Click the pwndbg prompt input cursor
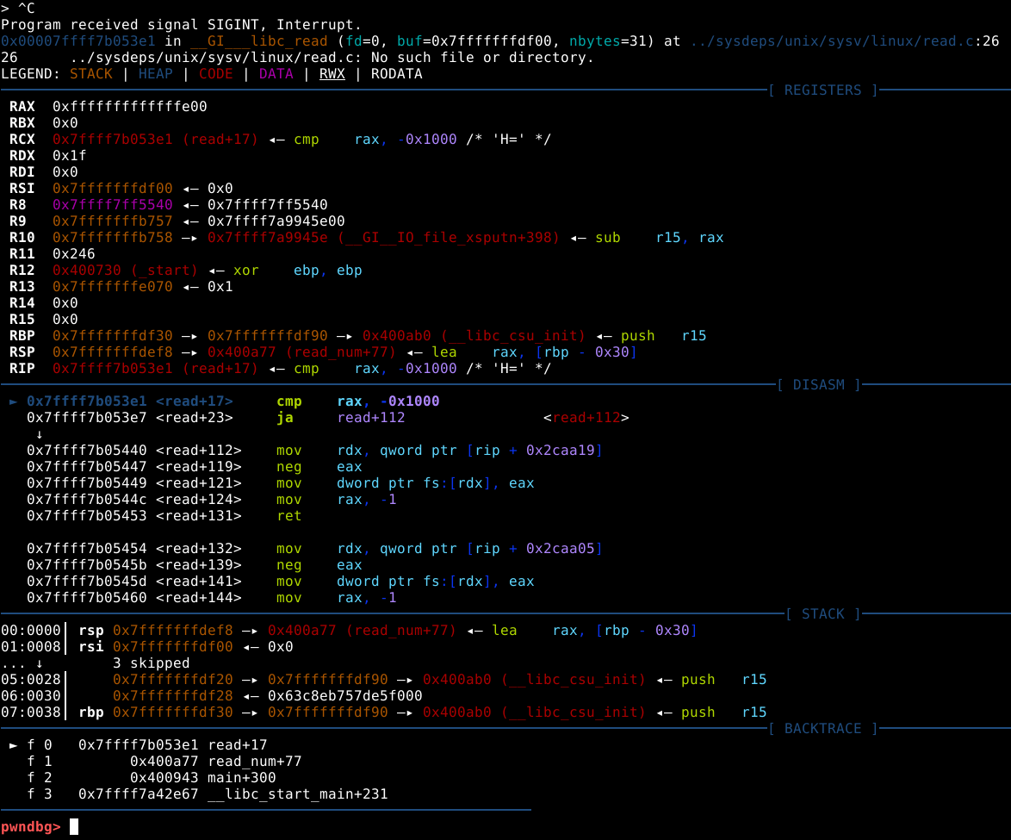Viewport: 1011px width, 840px height. pos(74,827)
